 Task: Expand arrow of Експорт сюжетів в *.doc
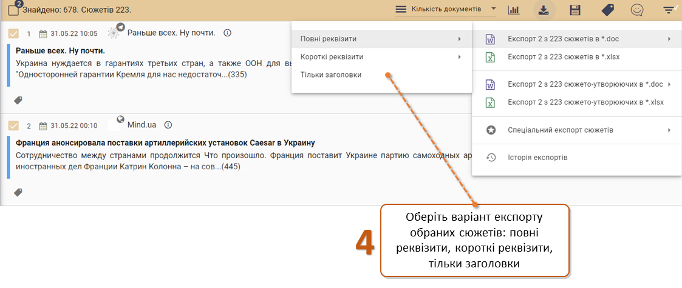(669, 39)
